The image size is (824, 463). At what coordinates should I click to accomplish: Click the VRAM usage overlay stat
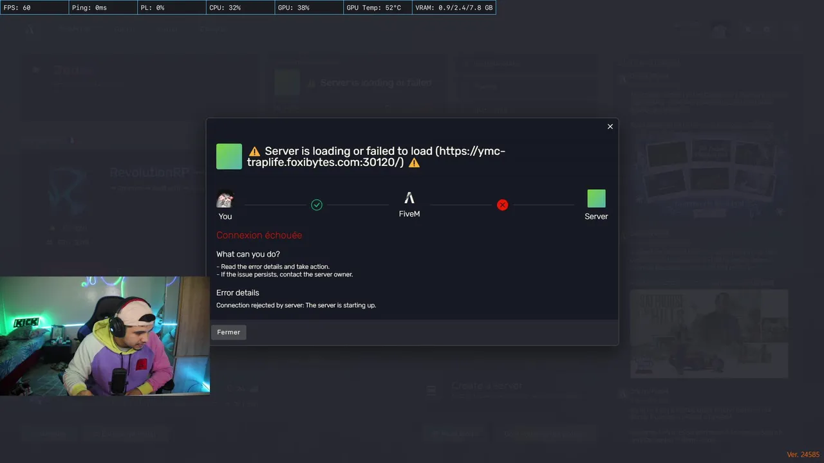(454, 8)
